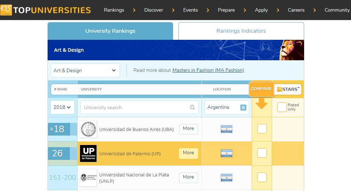Open the Events menu
Viewport: 351px width, 194px height.
[191, 10]
